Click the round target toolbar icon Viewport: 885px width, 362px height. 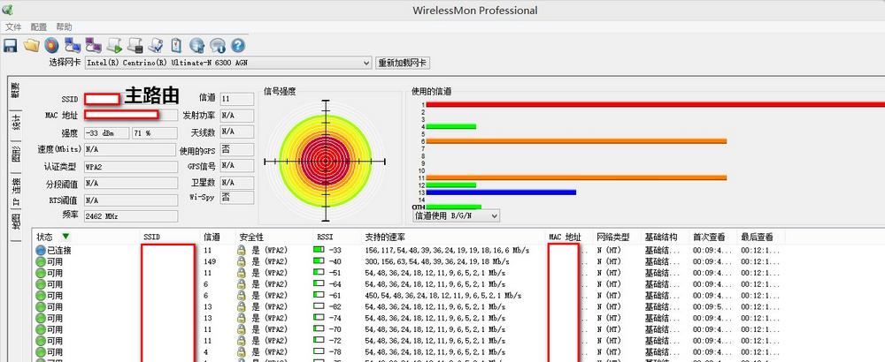[51, 45]
